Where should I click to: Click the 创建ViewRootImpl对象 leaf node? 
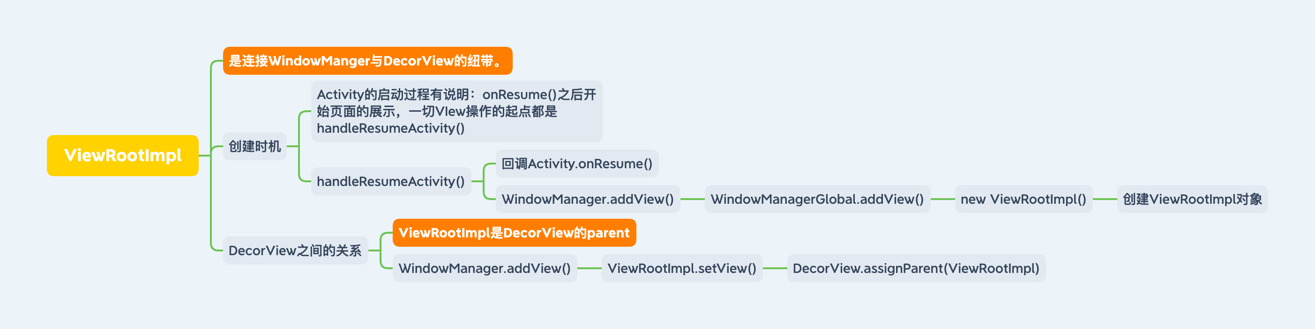pos(1192,199)
